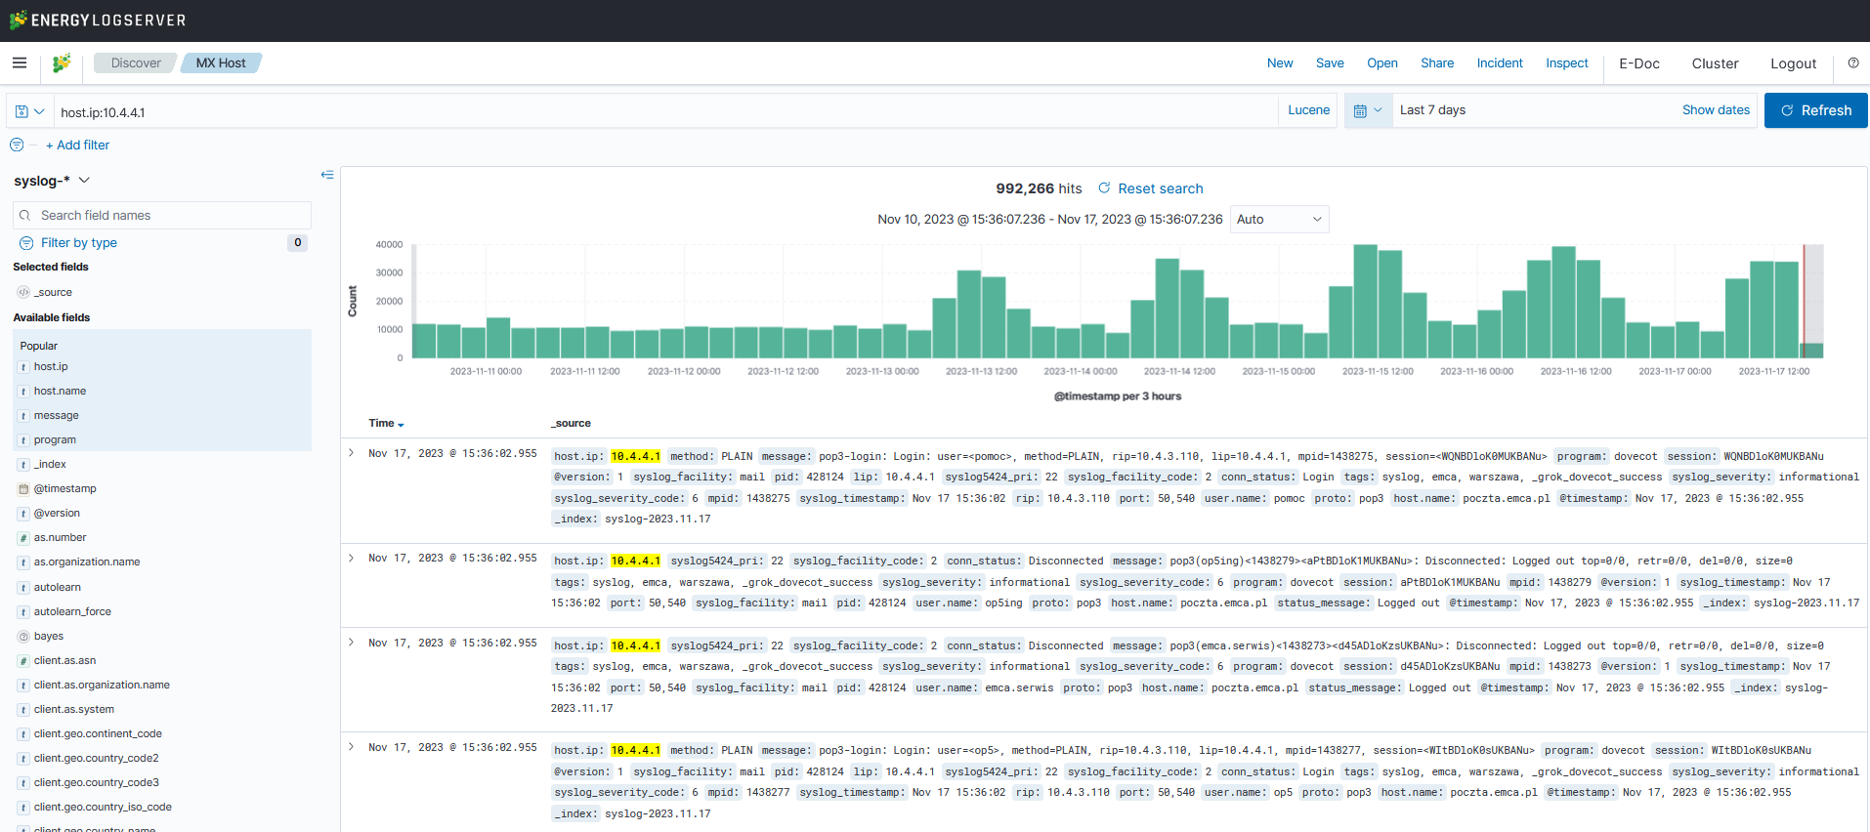The width and height of the screenshot is (1870, 832).
Task: Click the Search field names input
Action: (162, 216)
